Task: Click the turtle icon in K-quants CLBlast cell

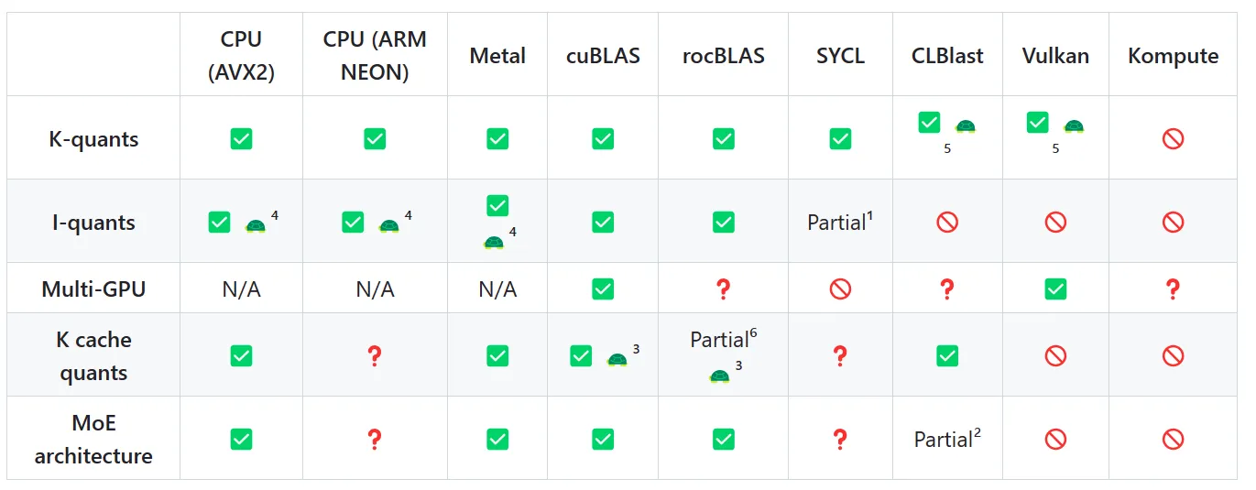Action: coord(966,126)
